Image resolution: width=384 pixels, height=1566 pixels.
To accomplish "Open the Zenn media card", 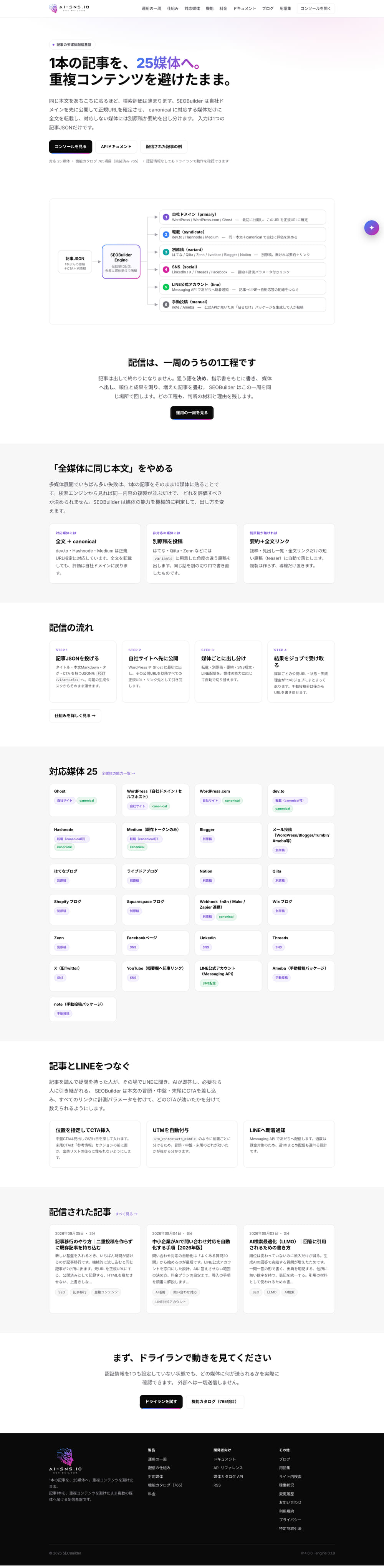I will tap(83, 943).
